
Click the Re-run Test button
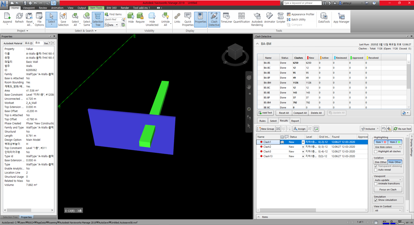pyautogui.click(x=403, y=129)
